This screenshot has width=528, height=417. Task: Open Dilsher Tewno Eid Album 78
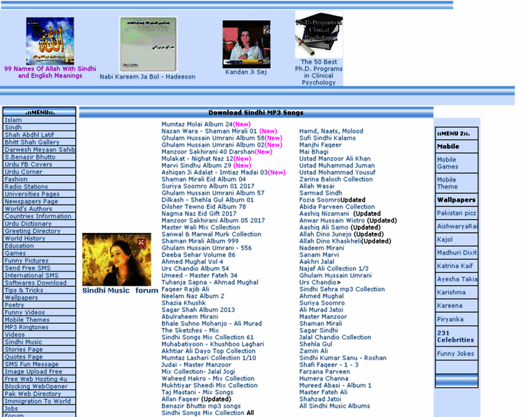204,207
